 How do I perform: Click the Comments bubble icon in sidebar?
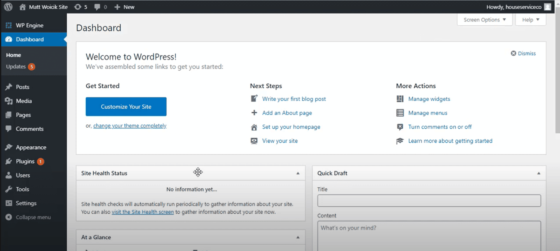pyautogui.click(x=9, y=129)
